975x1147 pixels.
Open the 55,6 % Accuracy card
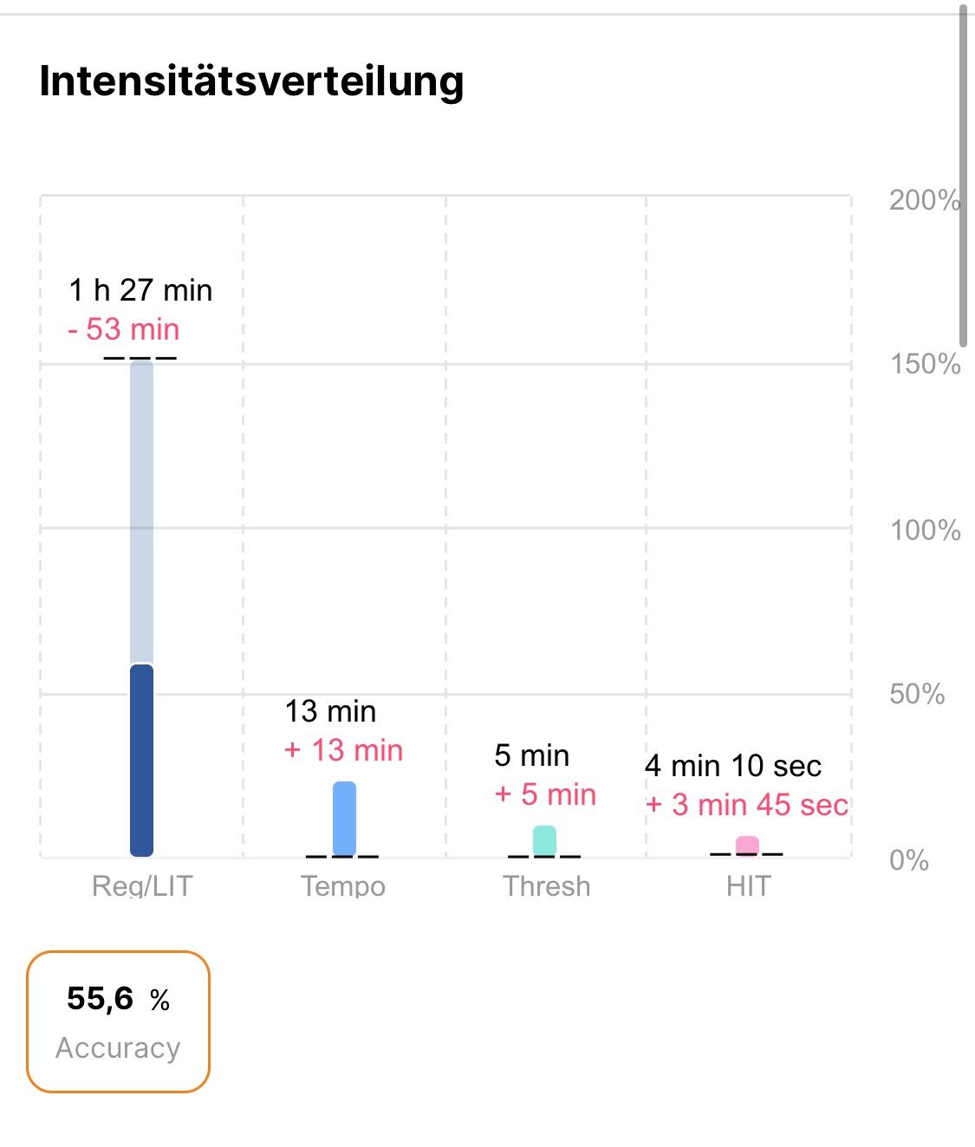point(119,1021)
